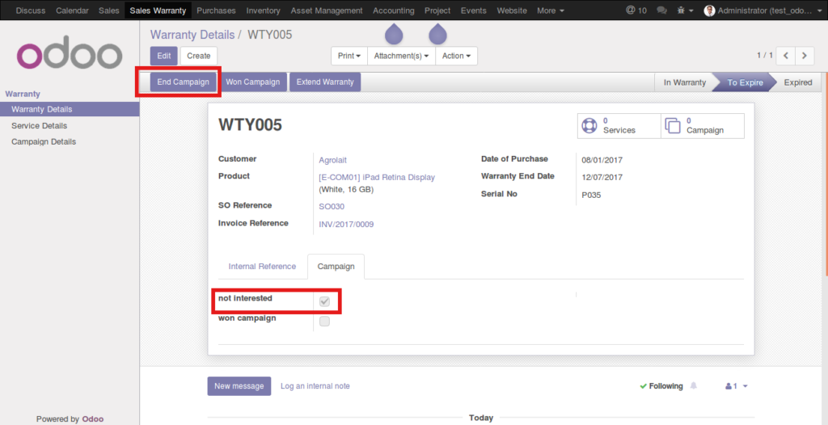Click the Odoo logo

point(70,53)
